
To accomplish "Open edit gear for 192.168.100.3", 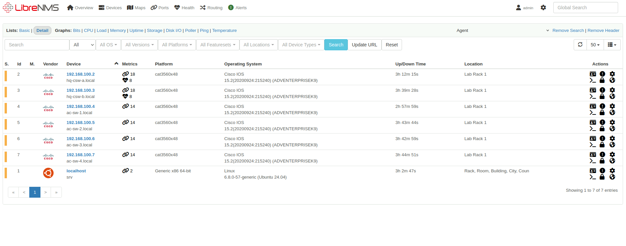I will 612,90.
